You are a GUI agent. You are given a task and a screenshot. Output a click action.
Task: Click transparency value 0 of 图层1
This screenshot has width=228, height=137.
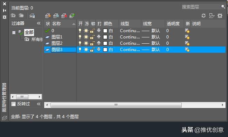168,37
